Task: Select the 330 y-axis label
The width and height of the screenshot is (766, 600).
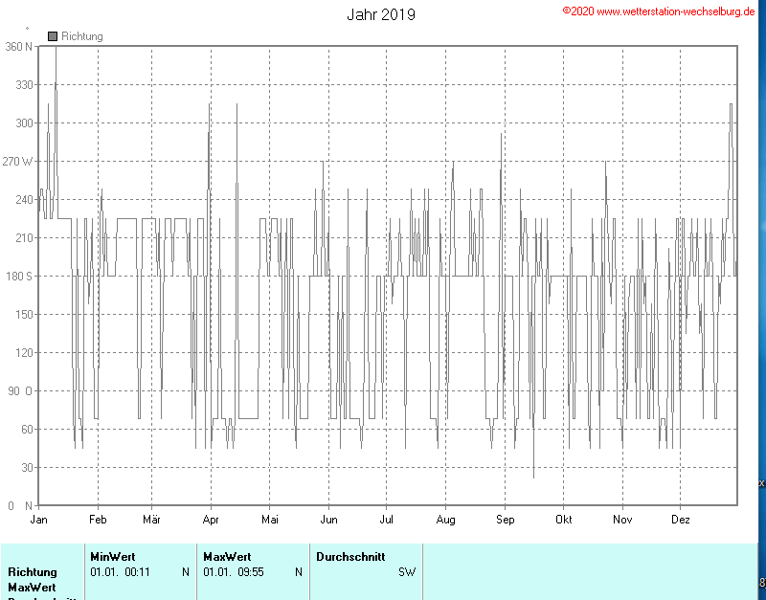Action: (x=25, y=85)
